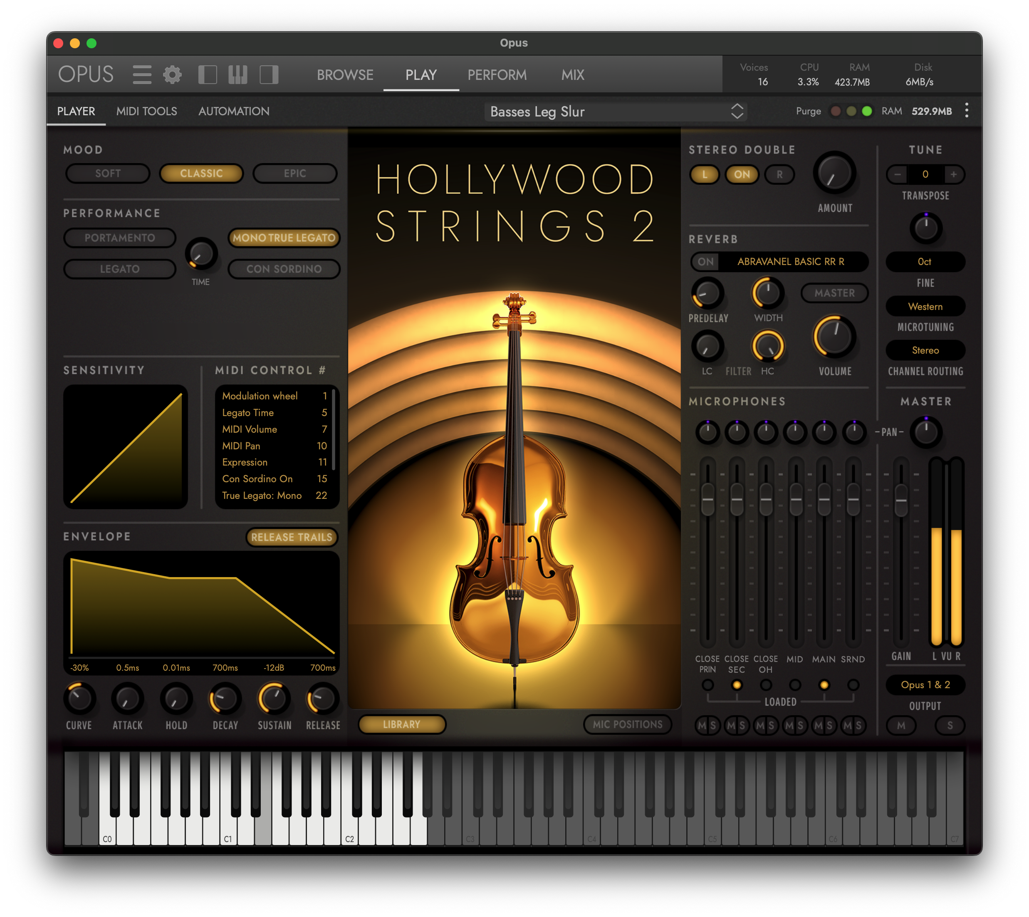Click the green Purge indicator dot
Viewport: 1029px width, 917px height.
(x=866, y=111)
